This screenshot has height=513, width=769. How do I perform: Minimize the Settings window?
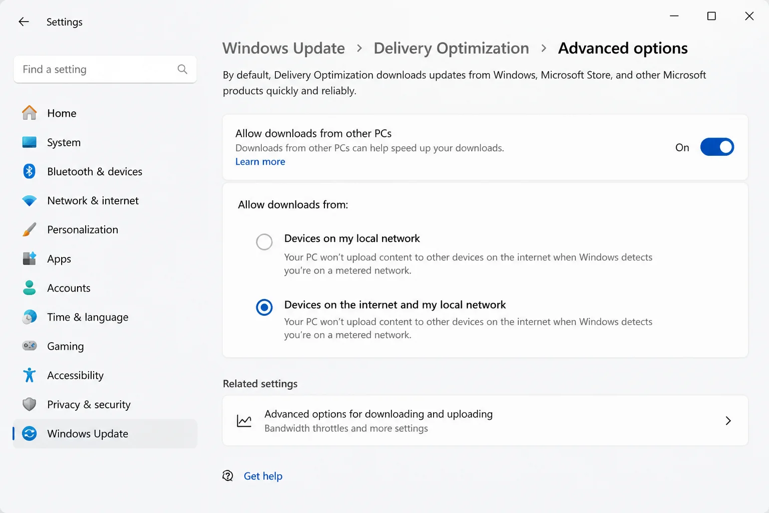tap(674, 16)
